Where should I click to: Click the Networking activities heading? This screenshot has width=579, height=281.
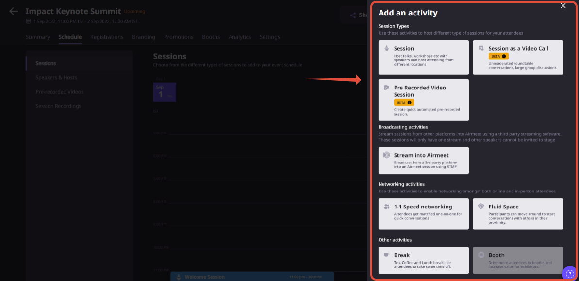(x=401, y=184)
